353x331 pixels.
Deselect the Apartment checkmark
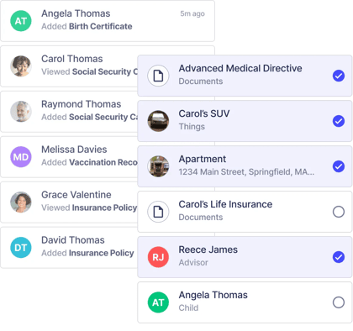pos(339,166)
